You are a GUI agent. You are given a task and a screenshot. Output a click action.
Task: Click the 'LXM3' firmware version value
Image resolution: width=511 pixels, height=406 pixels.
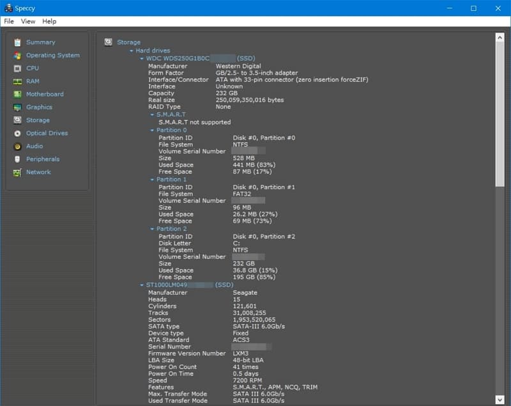coord(241,354)
